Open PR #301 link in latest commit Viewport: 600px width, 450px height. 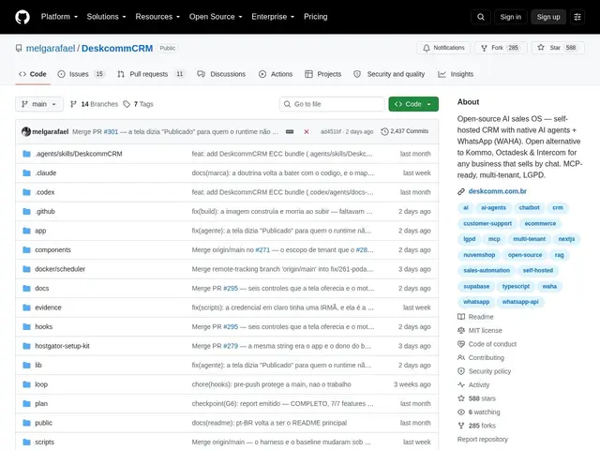coord(111,131)
